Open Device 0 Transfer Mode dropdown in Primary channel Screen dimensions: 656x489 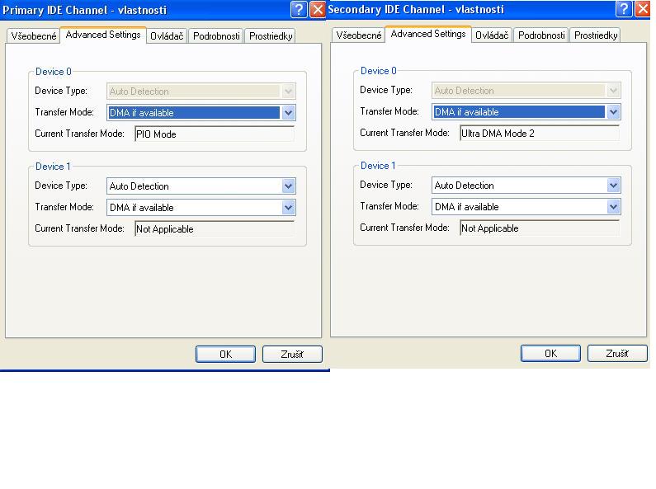tap(288, 113)
